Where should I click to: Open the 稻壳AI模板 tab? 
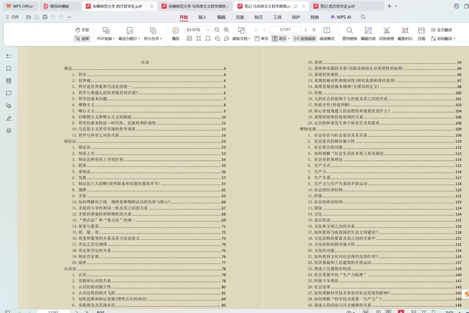tap(60, 6)
